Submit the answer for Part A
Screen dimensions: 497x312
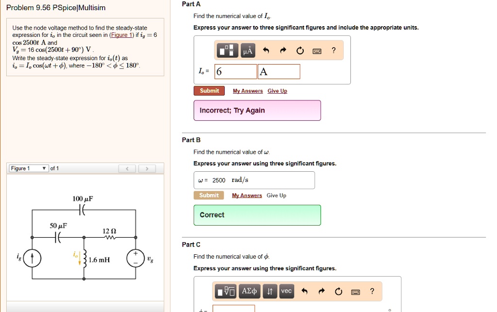(x=209, y=90)
